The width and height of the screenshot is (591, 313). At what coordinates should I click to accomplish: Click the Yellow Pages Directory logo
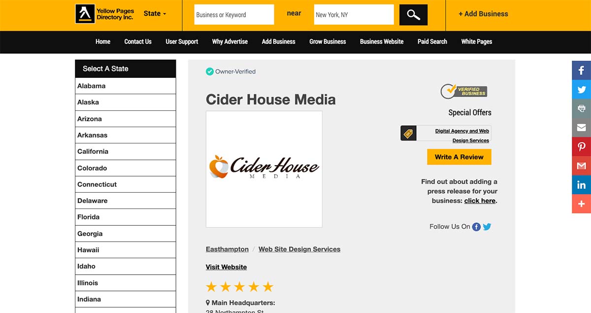[104, 14]
